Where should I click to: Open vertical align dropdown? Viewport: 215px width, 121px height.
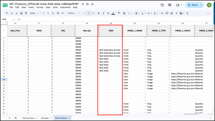[143, 13]
